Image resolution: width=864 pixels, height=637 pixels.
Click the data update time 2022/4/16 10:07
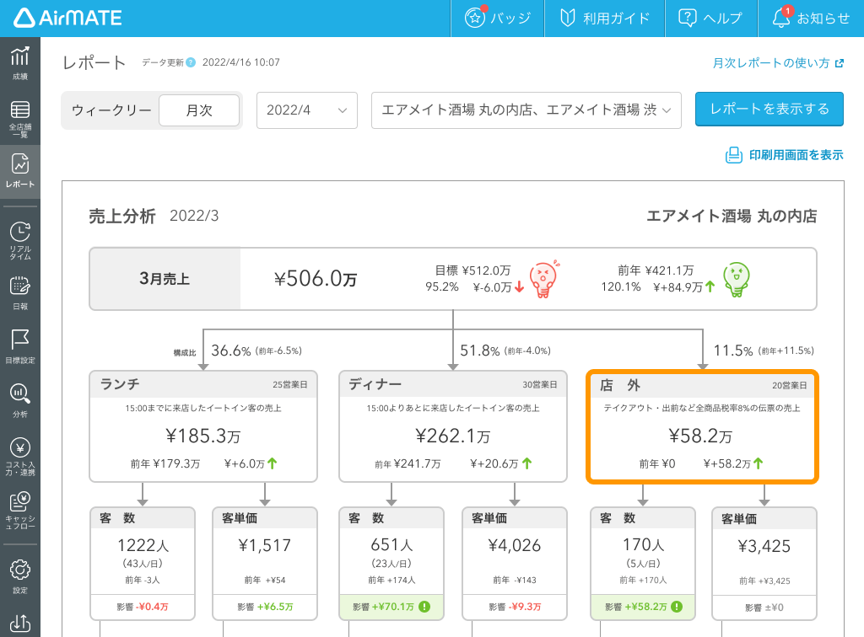point(240,62)
